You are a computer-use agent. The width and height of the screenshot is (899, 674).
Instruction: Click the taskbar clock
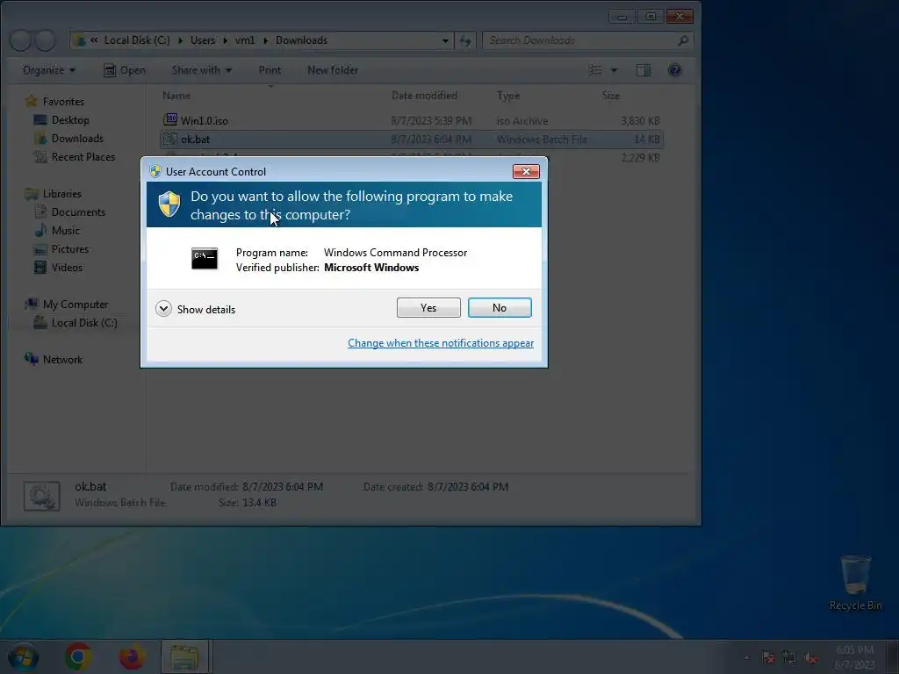click(x=854, y=657)
